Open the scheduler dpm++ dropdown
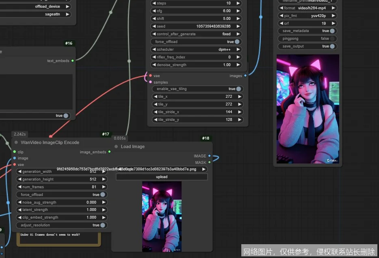Screen dimensions: 379x258 click(x=197, y=49)
